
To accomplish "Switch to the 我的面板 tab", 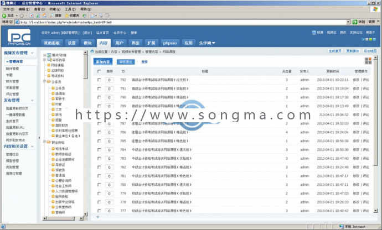I will click(51, 43).
